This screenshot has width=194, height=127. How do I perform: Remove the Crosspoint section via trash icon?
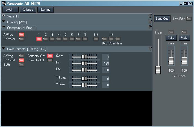click(x=150, y=28)
